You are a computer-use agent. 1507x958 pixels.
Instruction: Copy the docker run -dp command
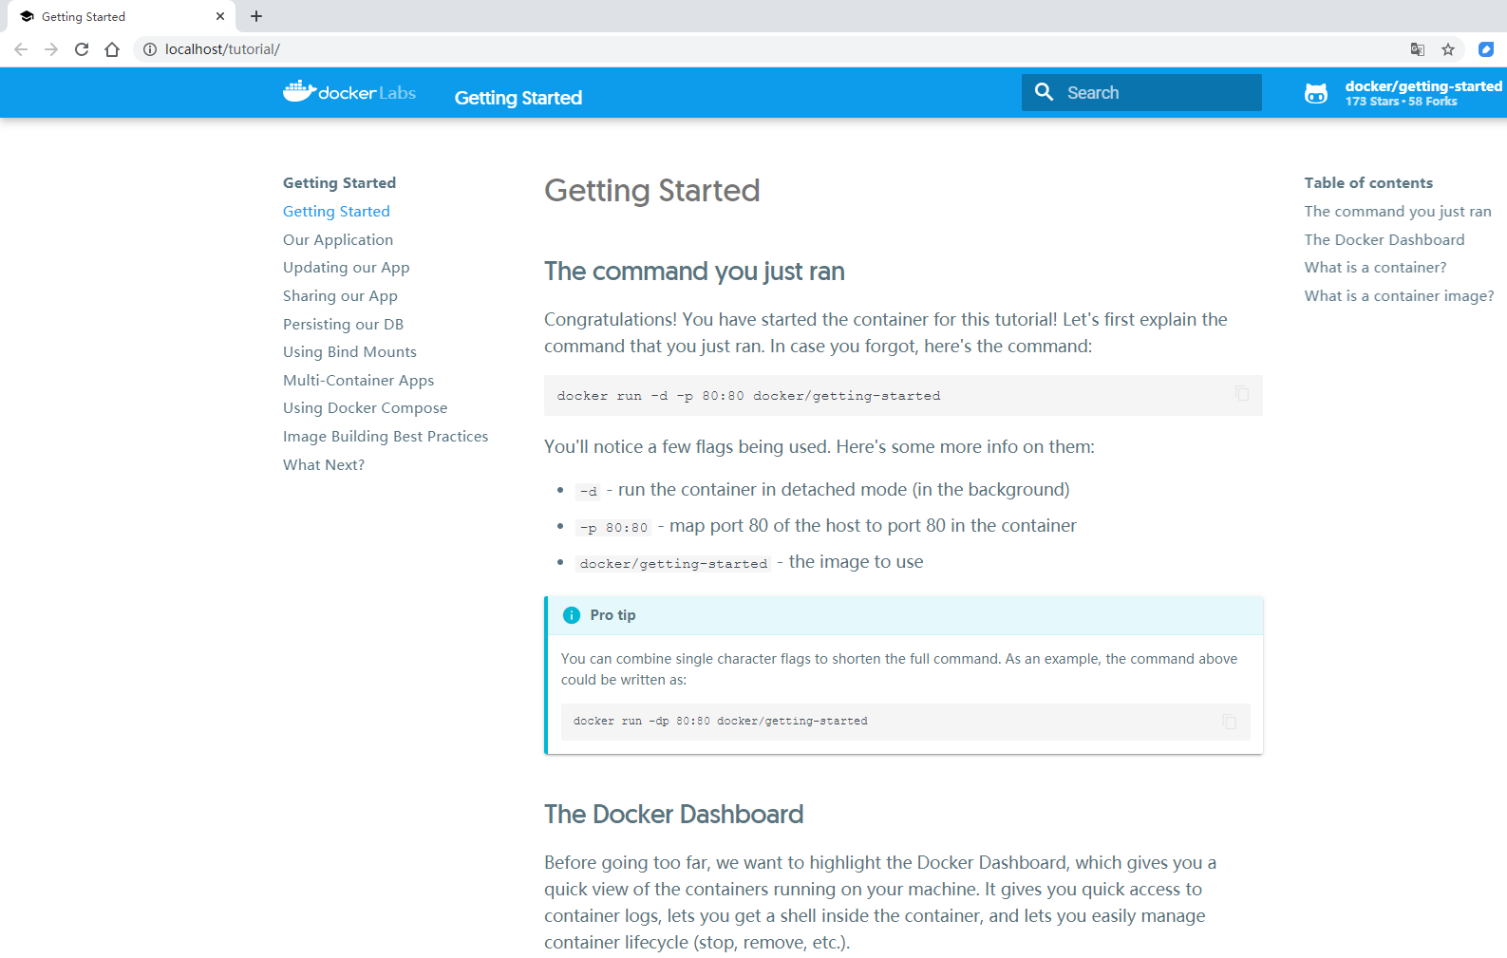click(1230, 722)
